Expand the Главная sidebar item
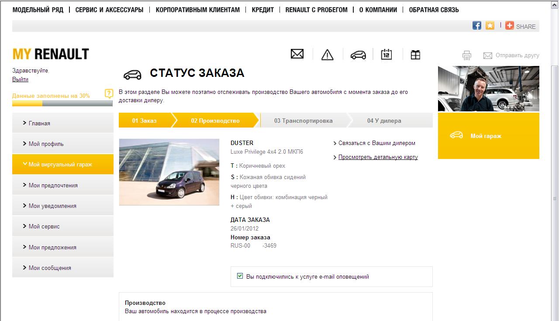This screenshot has width=559, height=321. [x=63, y=123]
